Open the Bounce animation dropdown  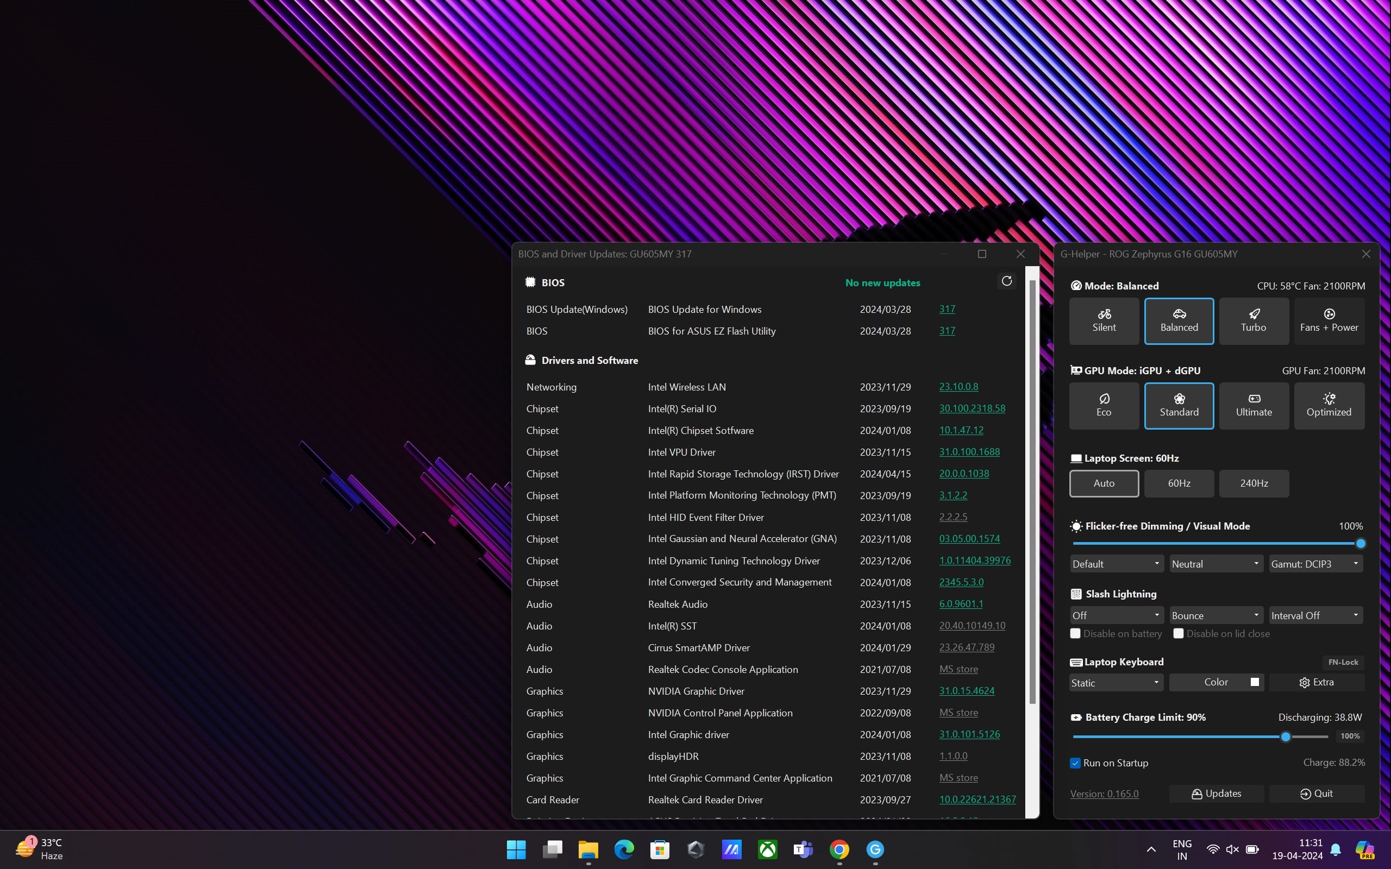pyautogui.click(x=1215, y=615)
